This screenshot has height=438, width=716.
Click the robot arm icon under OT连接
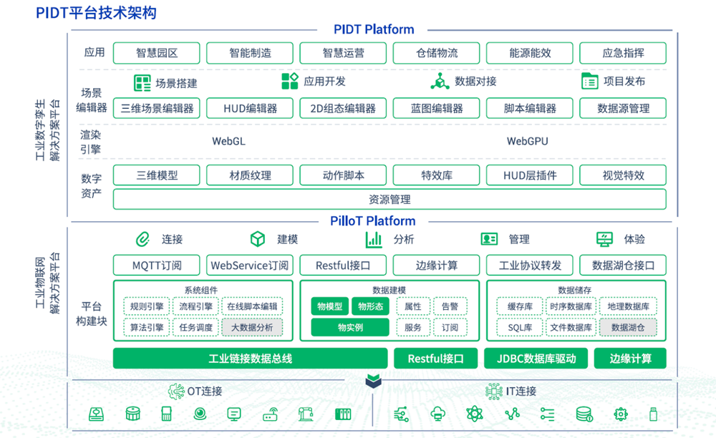coord(307,414)
